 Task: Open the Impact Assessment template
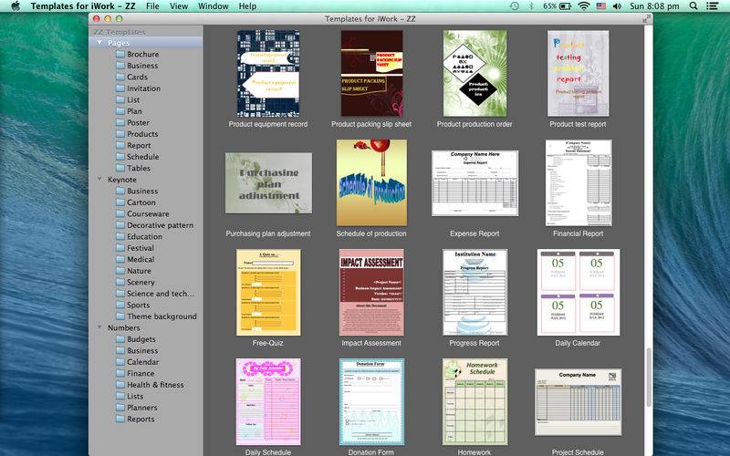[x=371, y=292]
